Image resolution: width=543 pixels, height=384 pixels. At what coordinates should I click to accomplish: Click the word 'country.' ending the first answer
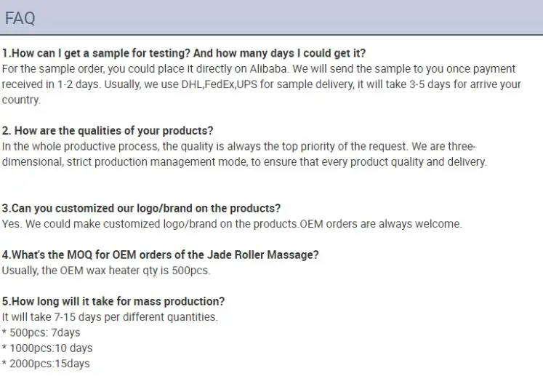click(21, 100)
